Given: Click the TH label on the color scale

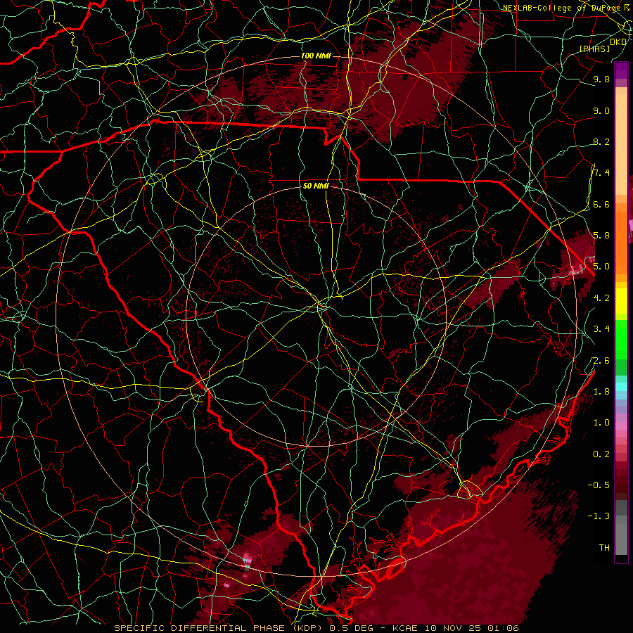Looking at the screenshot, I should (x=604, y=547).
